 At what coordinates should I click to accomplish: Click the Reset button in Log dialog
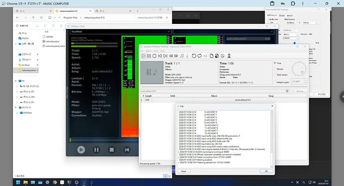click(184, 172)
